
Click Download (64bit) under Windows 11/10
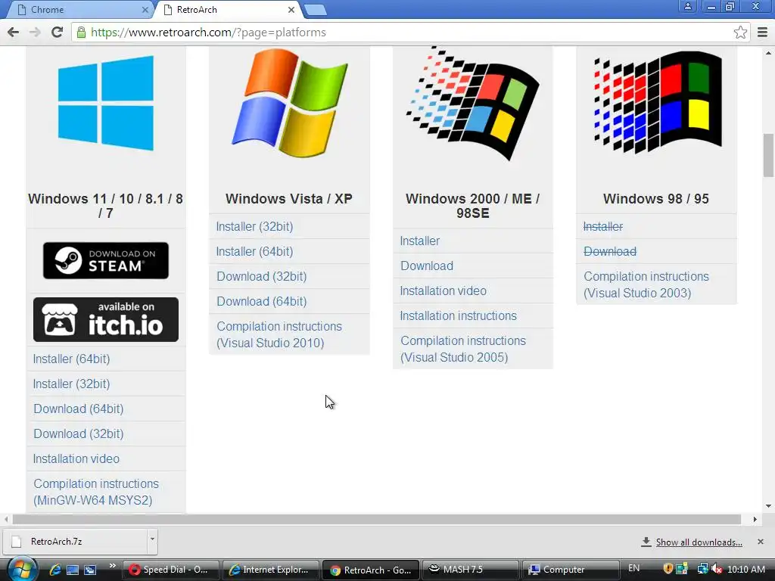(x=79, y=409)
